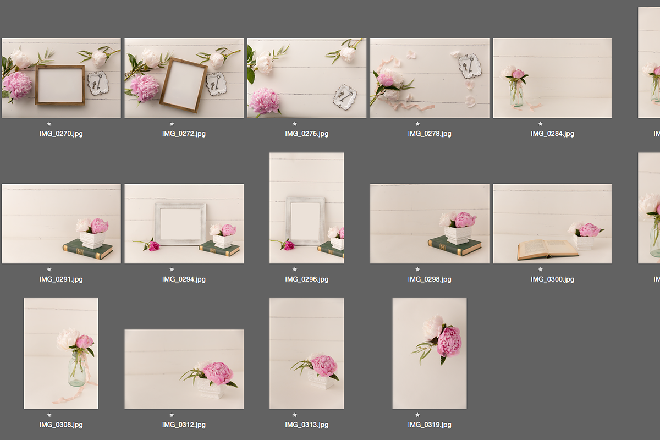Select the IMG_0284.jpg thumbnail
The width and height of the screenshot is (660, 440).
[x=553, y=78]
